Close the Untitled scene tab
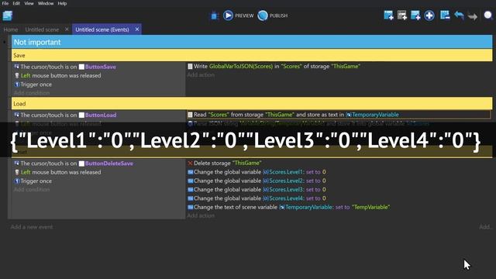Screen dimensions: 496x279 click(x=67, y=29)
